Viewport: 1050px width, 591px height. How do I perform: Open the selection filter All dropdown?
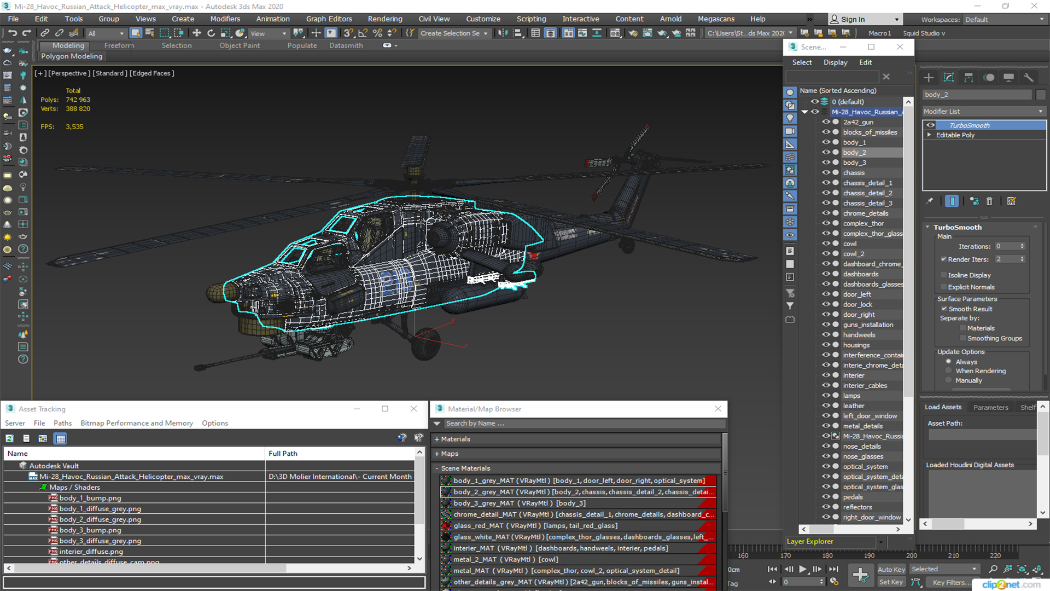point(106,33)
